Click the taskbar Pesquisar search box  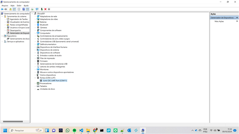[26, 130]
